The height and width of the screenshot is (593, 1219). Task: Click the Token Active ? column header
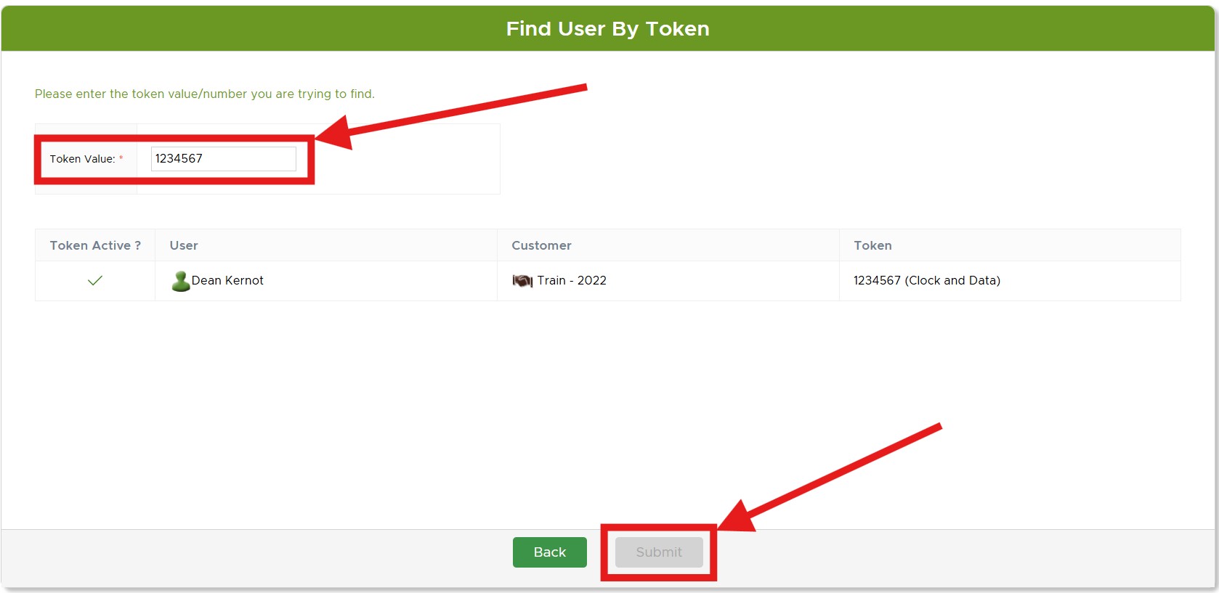[x=95, y=245]
